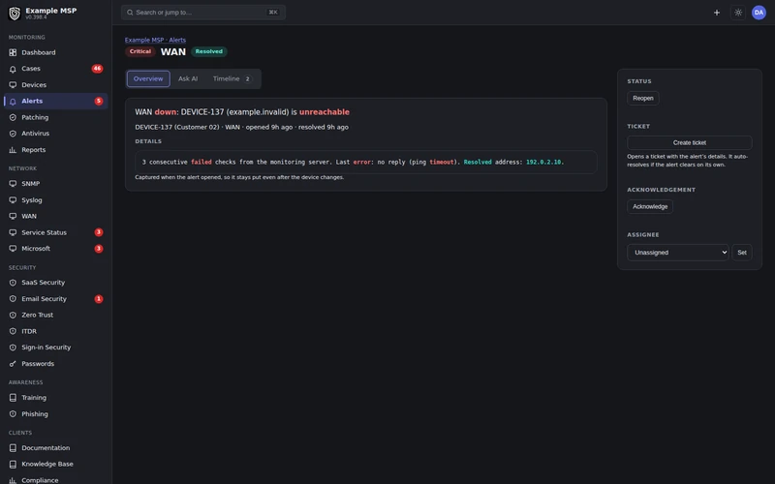
Task: Open the Assignee Unassigned dropdown
Action: pos(677,253)
